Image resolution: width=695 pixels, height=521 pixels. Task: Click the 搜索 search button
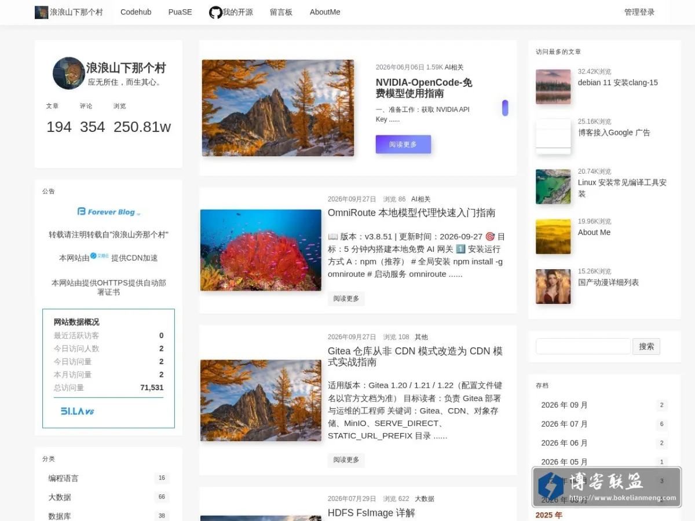[646, 346]
